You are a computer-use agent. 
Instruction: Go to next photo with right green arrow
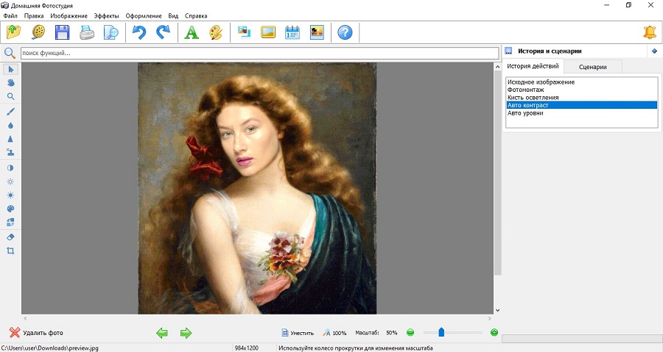pyautogui.click(x=186, y=333)
